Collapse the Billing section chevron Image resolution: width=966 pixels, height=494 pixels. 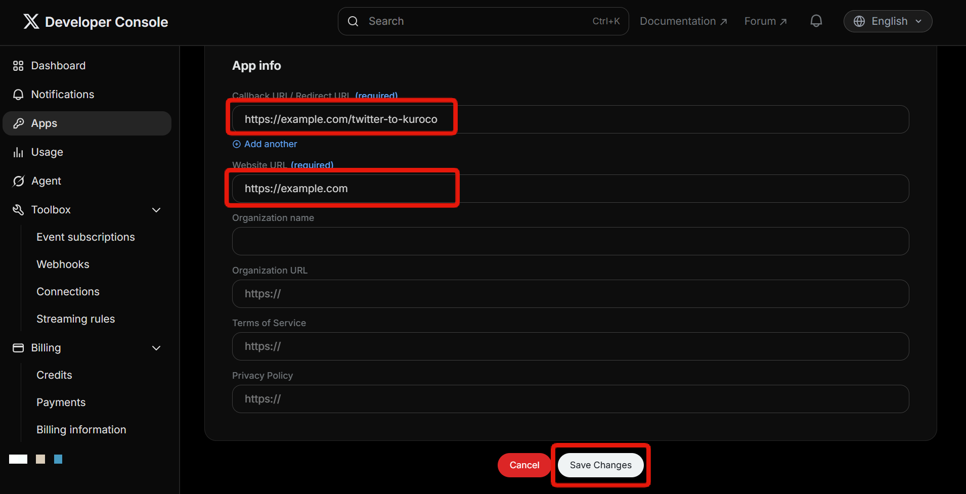tap(156, 348)
